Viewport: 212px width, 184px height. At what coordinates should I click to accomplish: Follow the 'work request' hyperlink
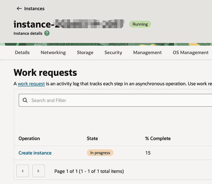[31, 84]
